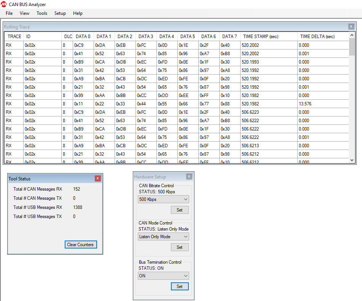Viewport: 362px width, 301px height.
Task: Expand the Listen Only Mode dropdown
Action: pos(163,237)
